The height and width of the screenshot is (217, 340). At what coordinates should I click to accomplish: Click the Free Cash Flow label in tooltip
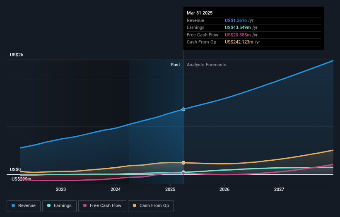[203, 35]
